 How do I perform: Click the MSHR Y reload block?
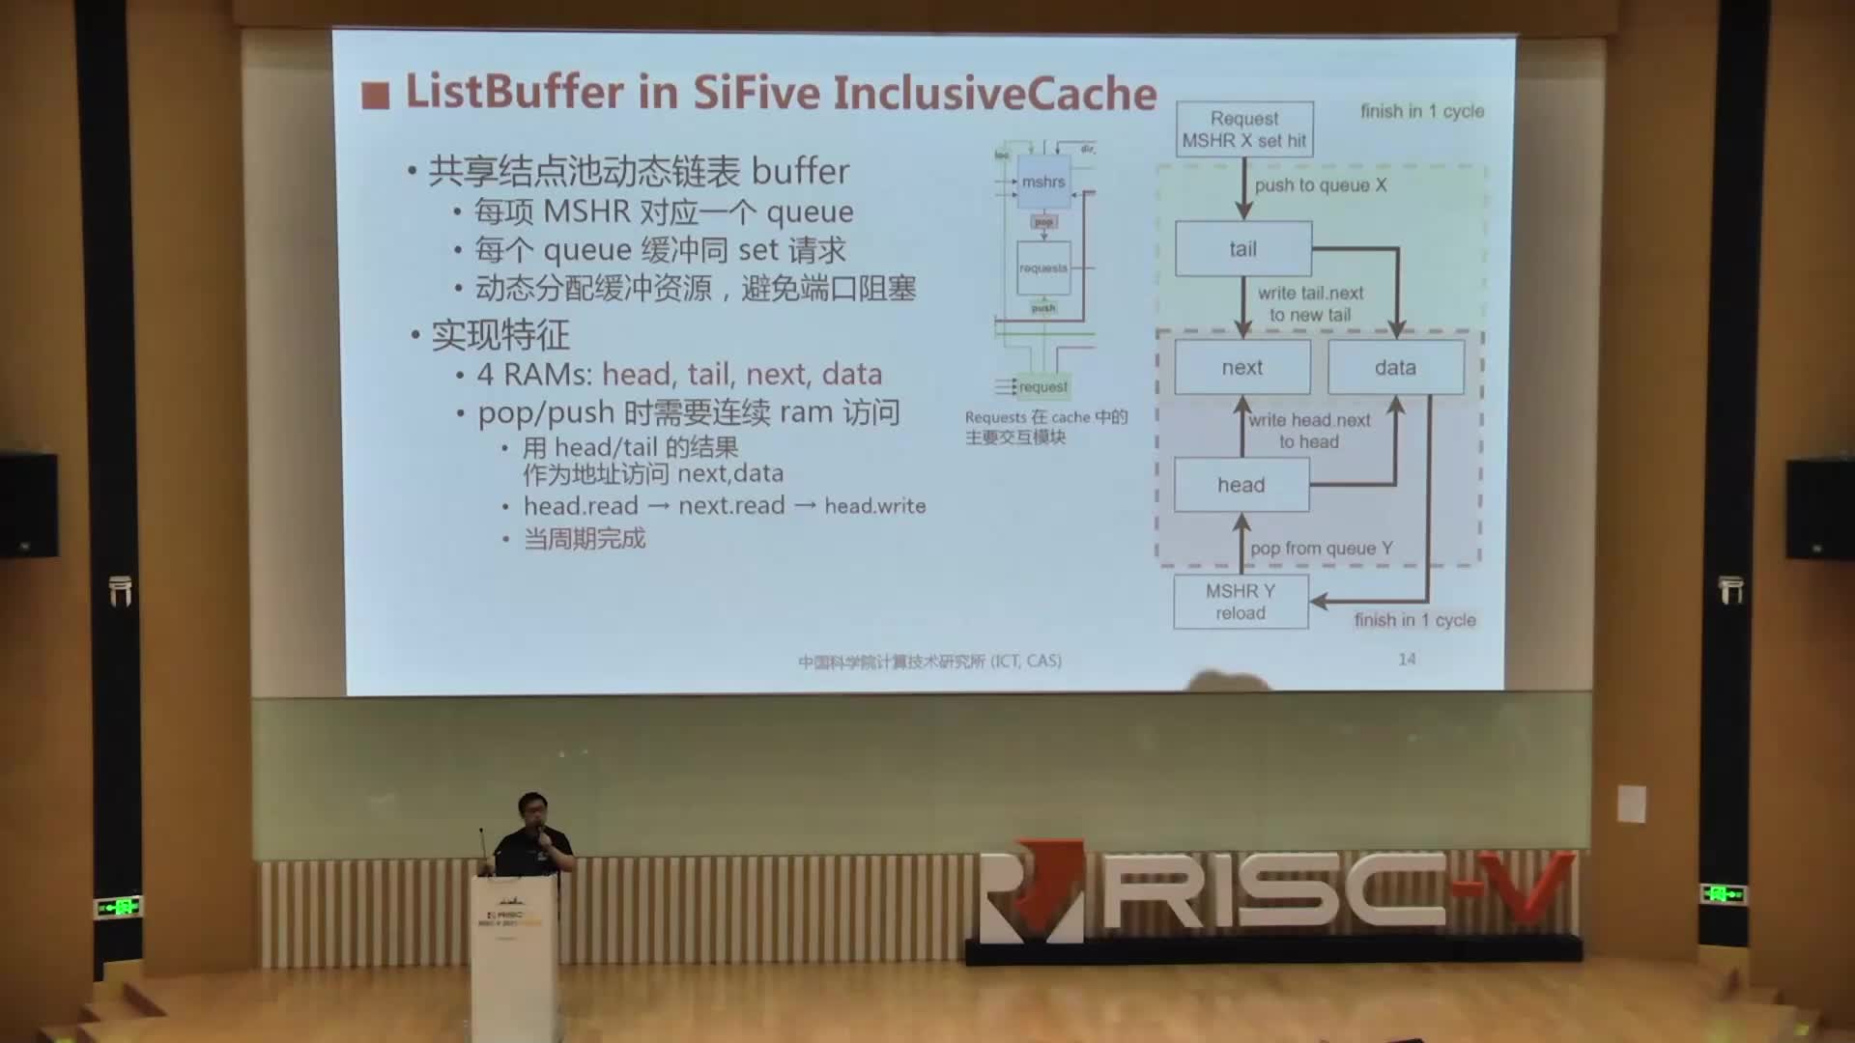coord(1237,601)
